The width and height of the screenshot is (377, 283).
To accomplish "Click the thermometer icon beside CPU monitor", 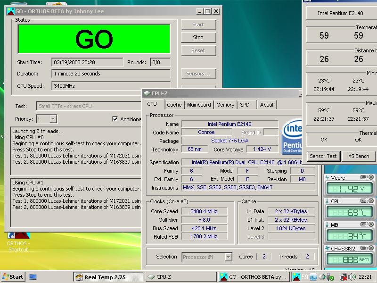I will pos(327,201).
